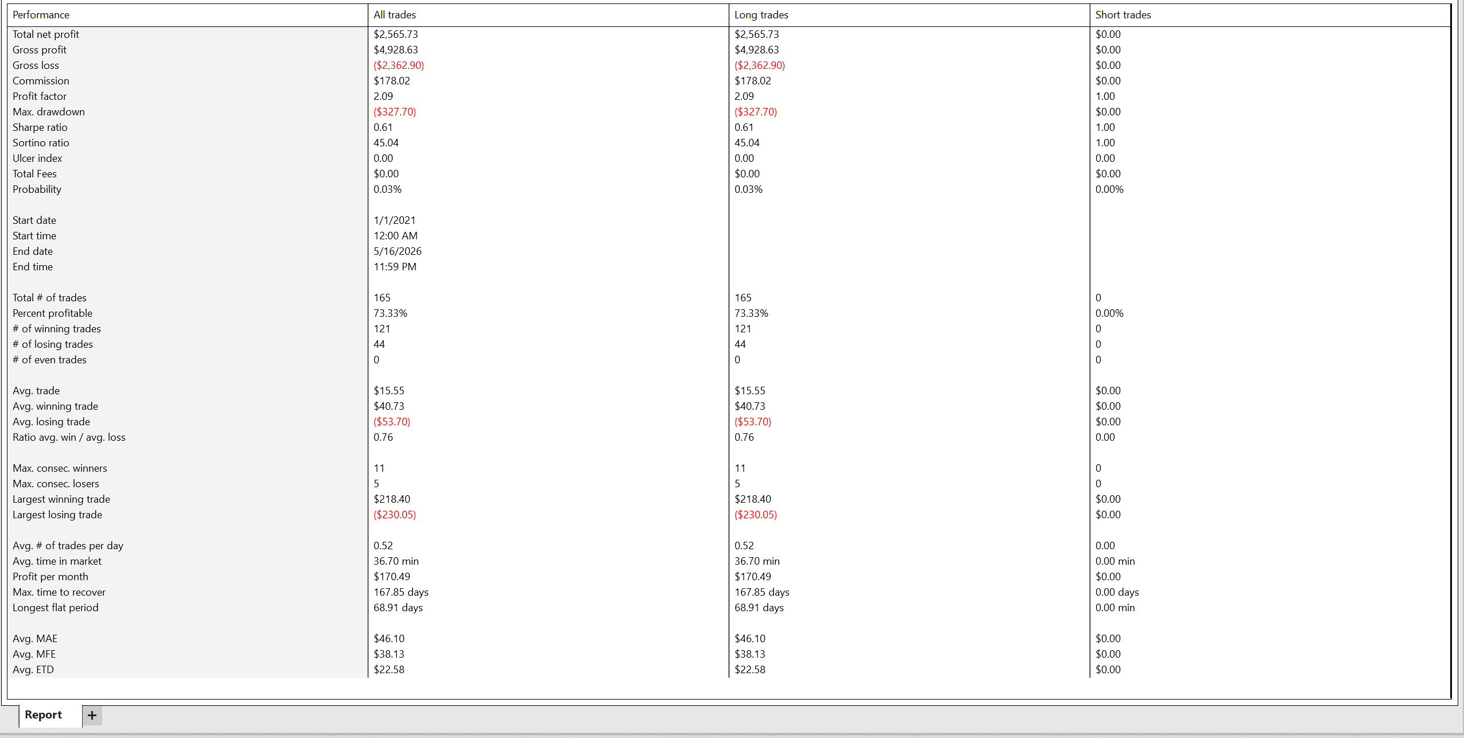Click the Ratio avg. win / avg. loss label
The height and width of the screenshot is (738, 1464).
click(x=69, y=437)
